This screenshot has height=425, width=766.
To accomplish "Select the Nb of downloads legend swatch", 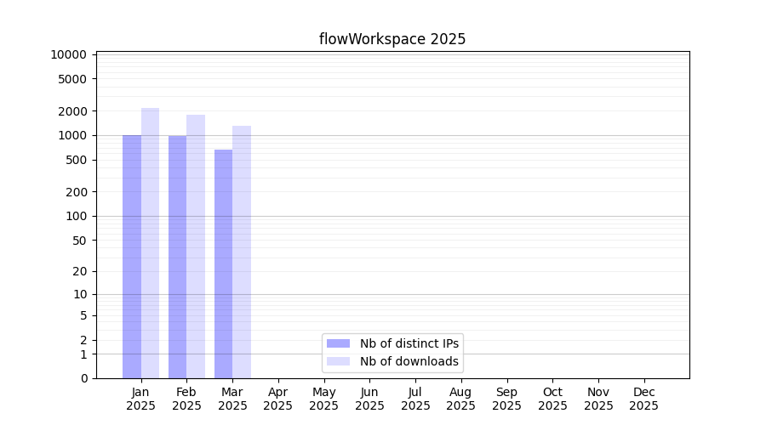I will (x=338, y=361).
